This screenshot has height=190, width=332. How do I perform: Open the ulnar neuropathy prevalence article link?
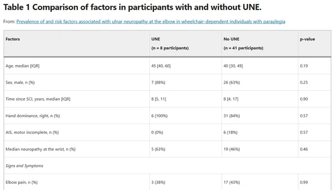(151, 21)
